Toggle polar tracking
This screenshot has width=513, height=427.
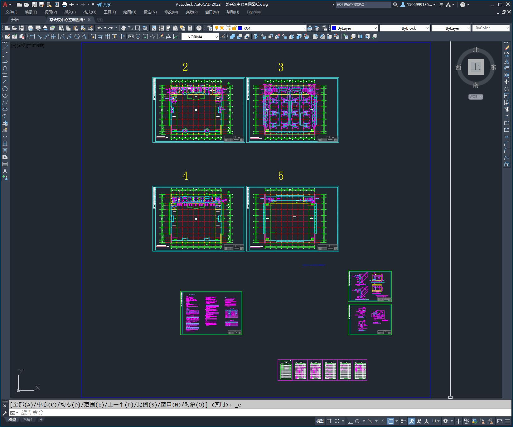(x=358, y=421)
